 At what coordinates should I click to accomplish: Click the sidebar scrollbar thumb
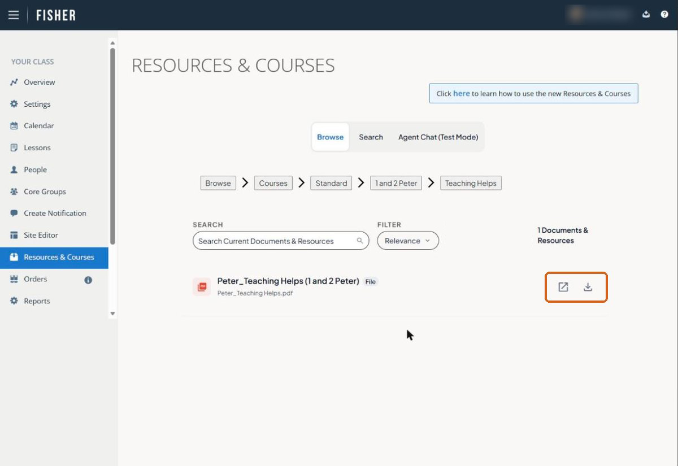point(112,146)
